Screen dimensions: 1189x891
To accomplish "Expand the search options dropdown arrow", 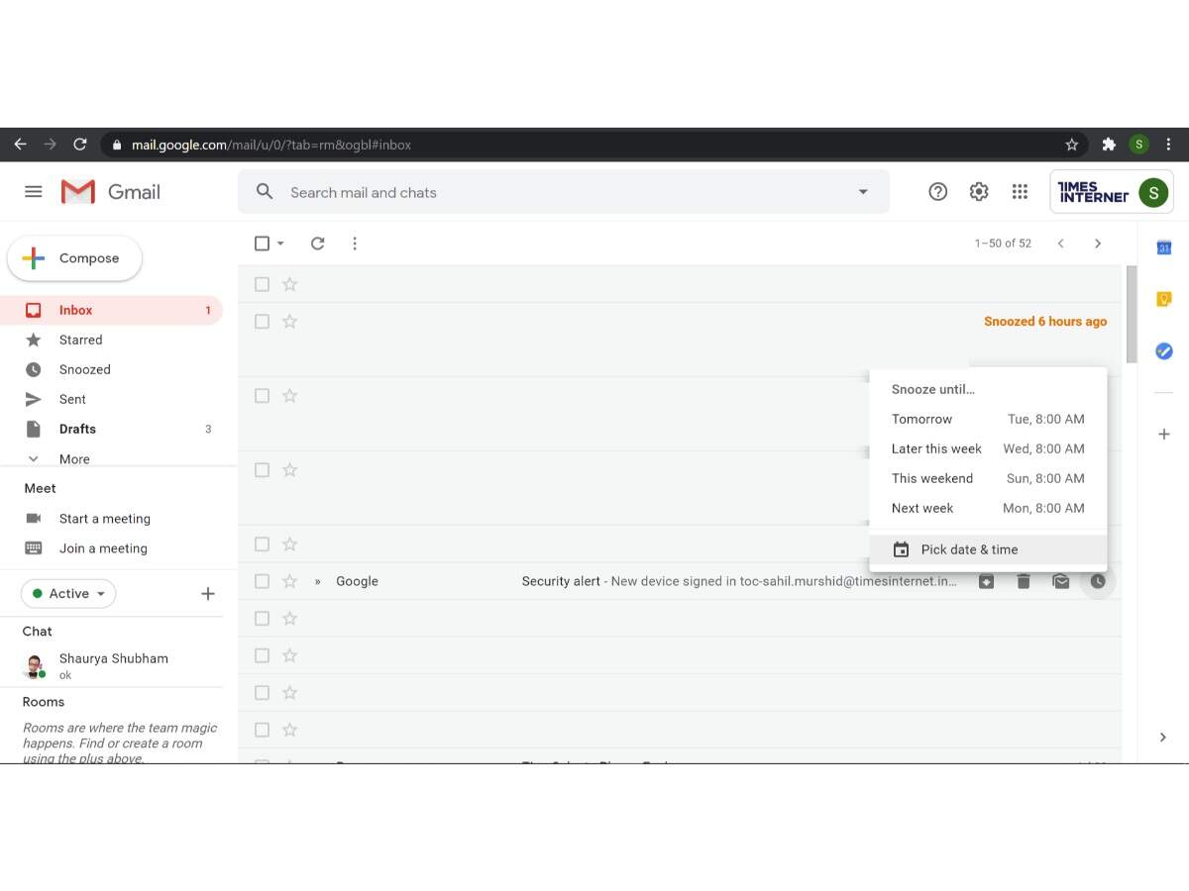I will [x=863, y=192].
